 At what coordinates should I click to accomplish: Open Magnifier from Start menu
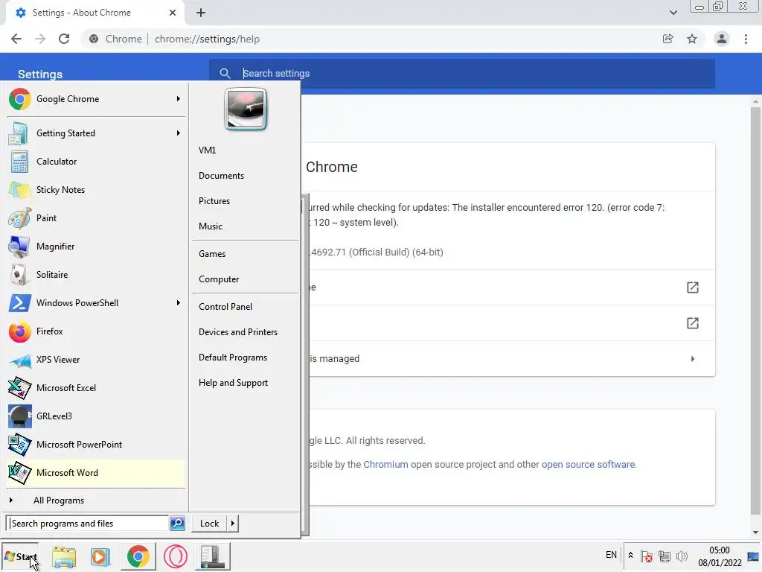[x=96, y=246]
